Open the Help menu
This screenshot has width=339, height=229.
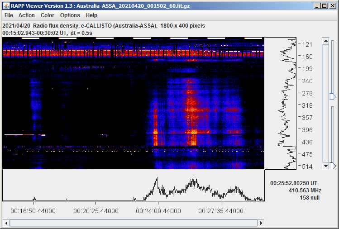91,15
